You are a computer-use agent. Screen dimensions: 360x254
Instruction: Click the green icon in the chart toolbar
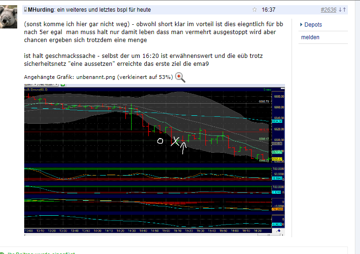[63, 85]
